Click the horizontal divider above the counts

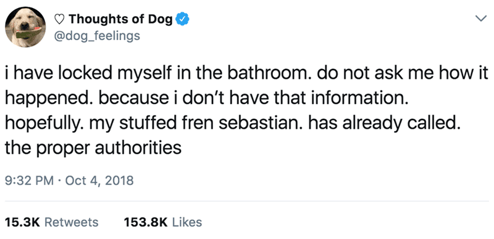pyautogui.click(x=247, y=201)
